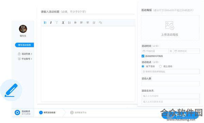Click the 活动助手 app name text
This screenshot has height=123, width=204.
(x=26, y=111)
